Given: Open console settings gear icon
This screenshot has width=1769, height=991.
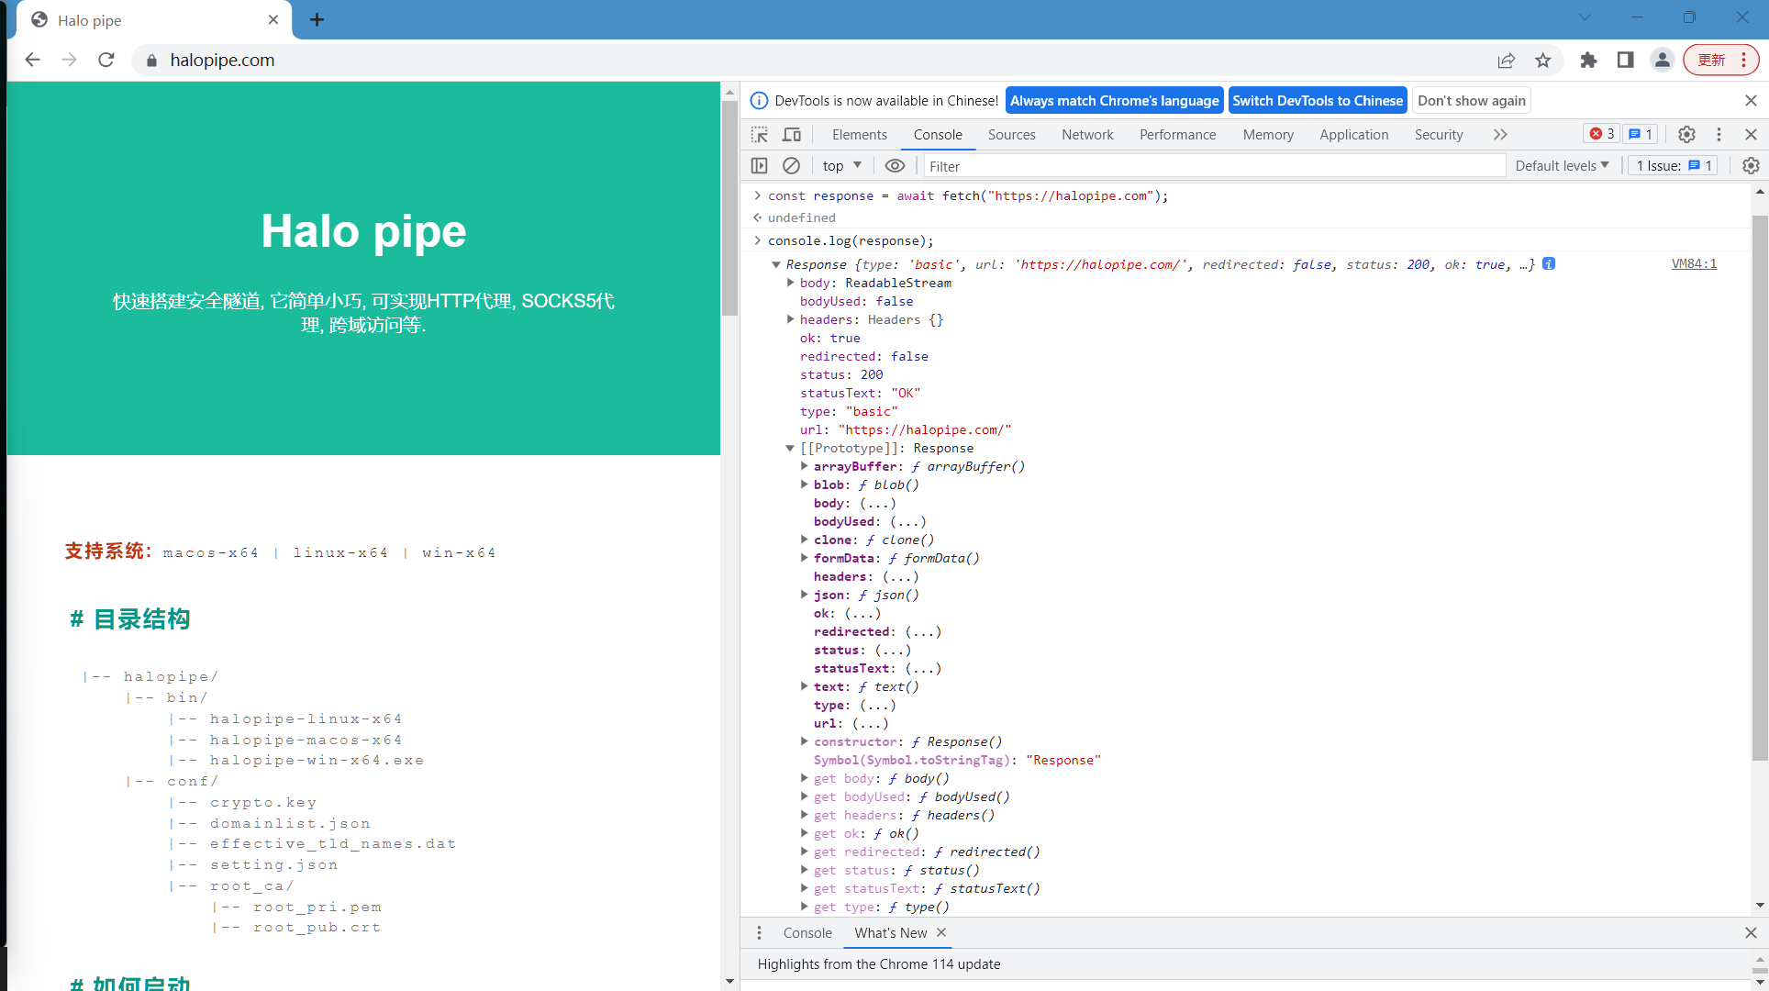Looking at the screenshot, I should pos(1751,165).
